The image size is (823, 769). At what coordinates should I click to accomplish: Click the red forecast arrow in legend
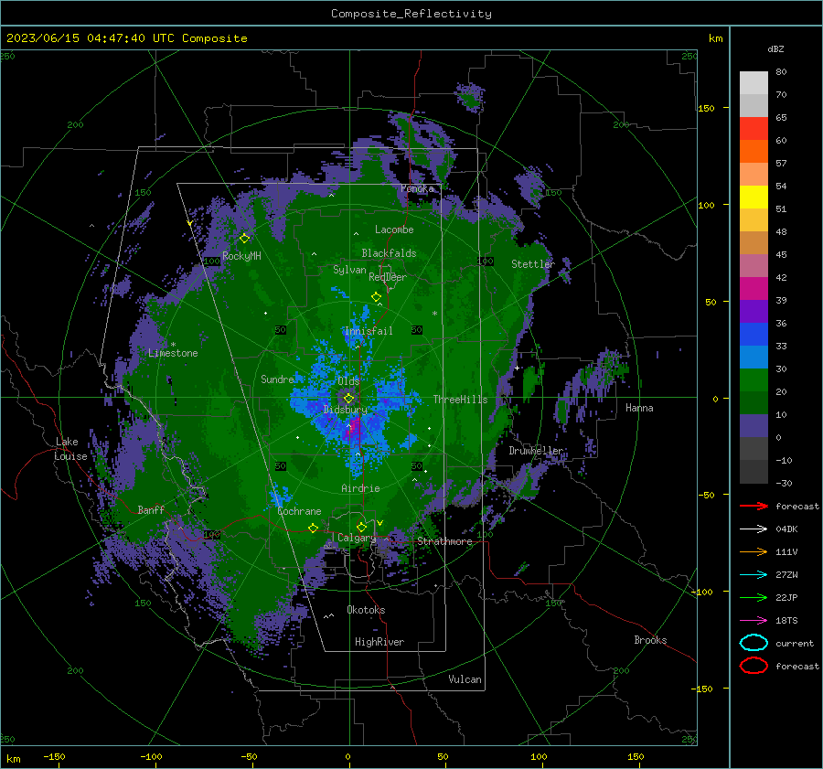tap(754, 506)
